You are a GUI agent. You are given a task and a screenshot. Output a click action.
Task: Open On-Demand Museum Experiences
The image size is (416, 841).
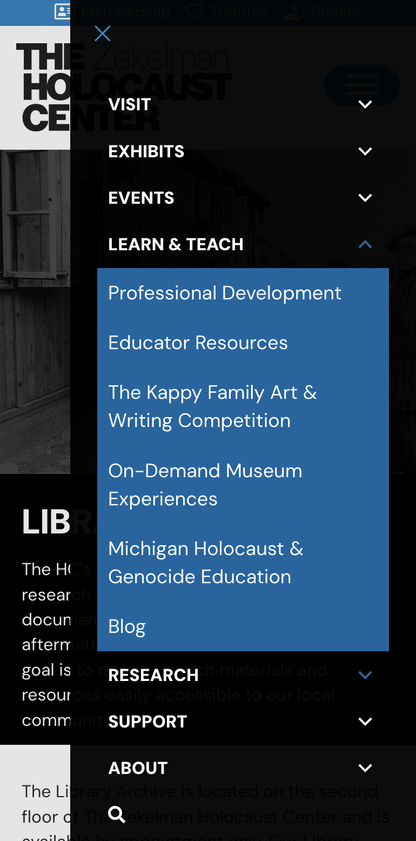pos(205,485)
